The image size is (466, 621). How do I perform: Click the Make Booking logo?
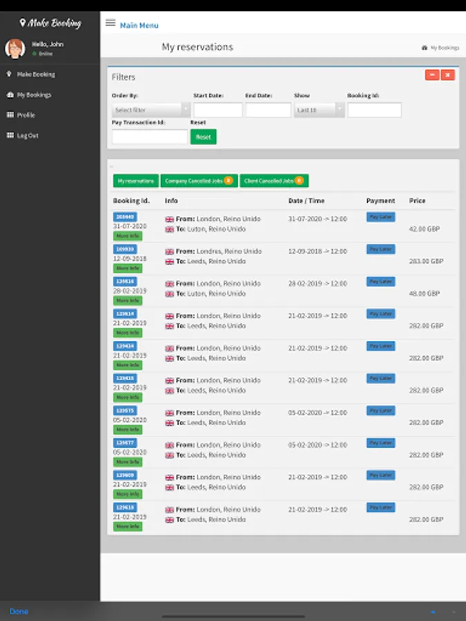click(50, 23)
